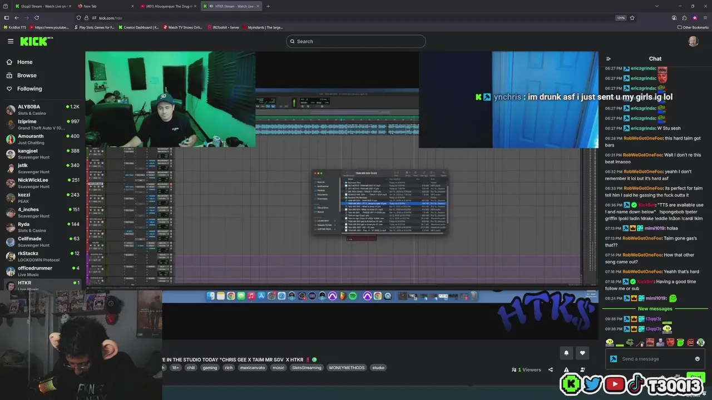
Task: Select the 'gaming' stream tag
Action: 210,367
